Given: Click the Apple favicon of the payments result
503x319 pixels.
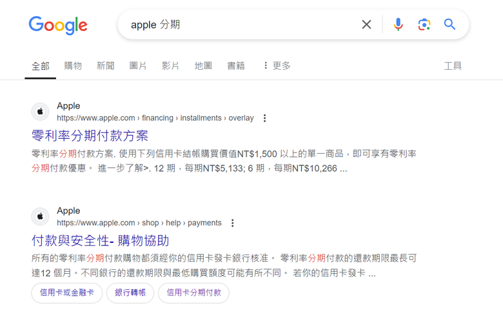Looking at the screenshot, I should (x=40, y=216).
